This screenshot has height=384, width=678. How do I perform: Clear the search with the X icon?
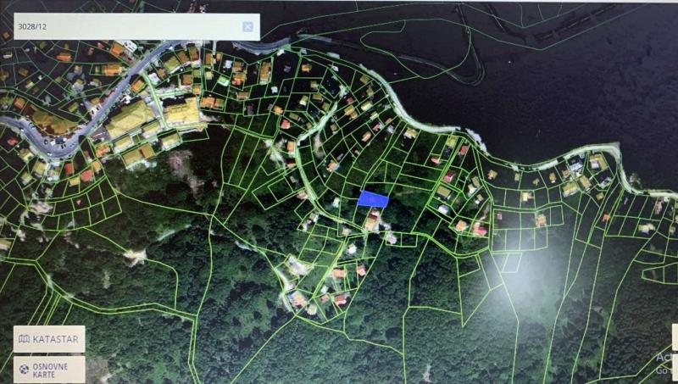coord(247,26)
